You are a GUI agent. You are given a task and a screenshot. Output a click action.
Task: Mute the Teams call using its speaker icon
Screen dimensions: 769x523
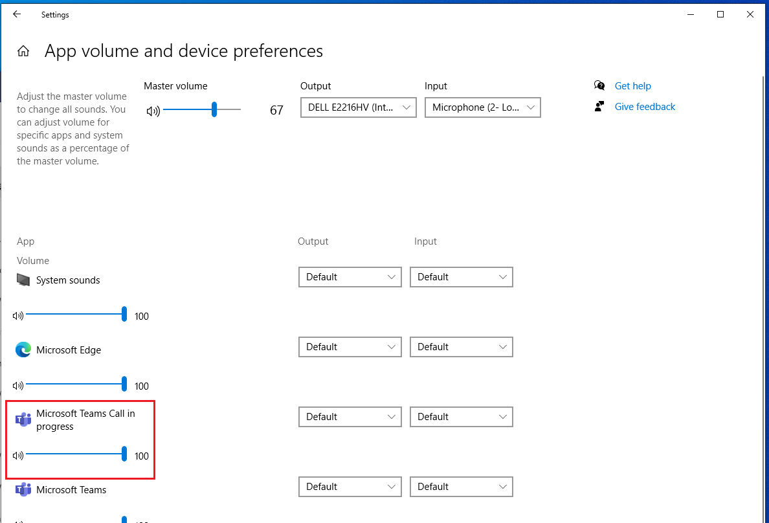[18, 456]
